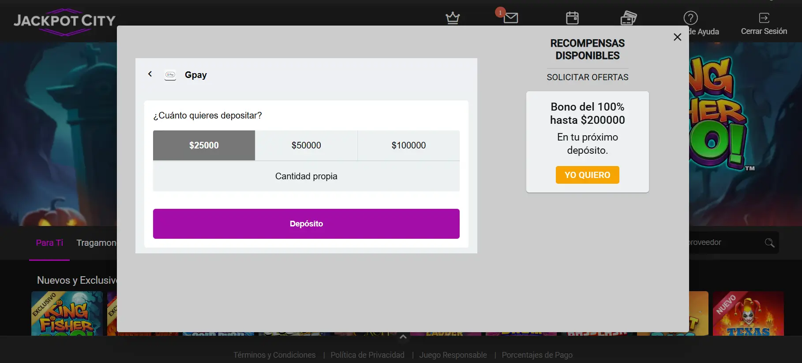Expand footer using the up chevron

coord(403,337)
